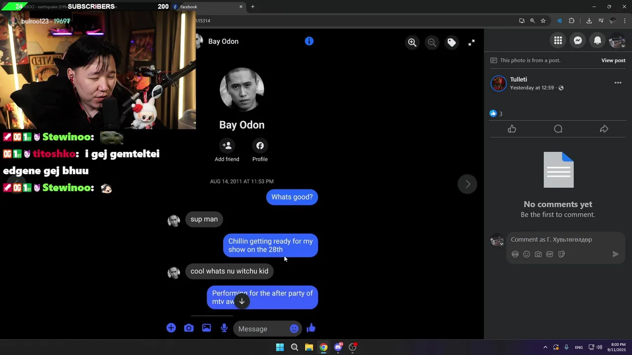Click the comment icon under the post
Screen dimensions: 632x355
click(x=558, y=129)
